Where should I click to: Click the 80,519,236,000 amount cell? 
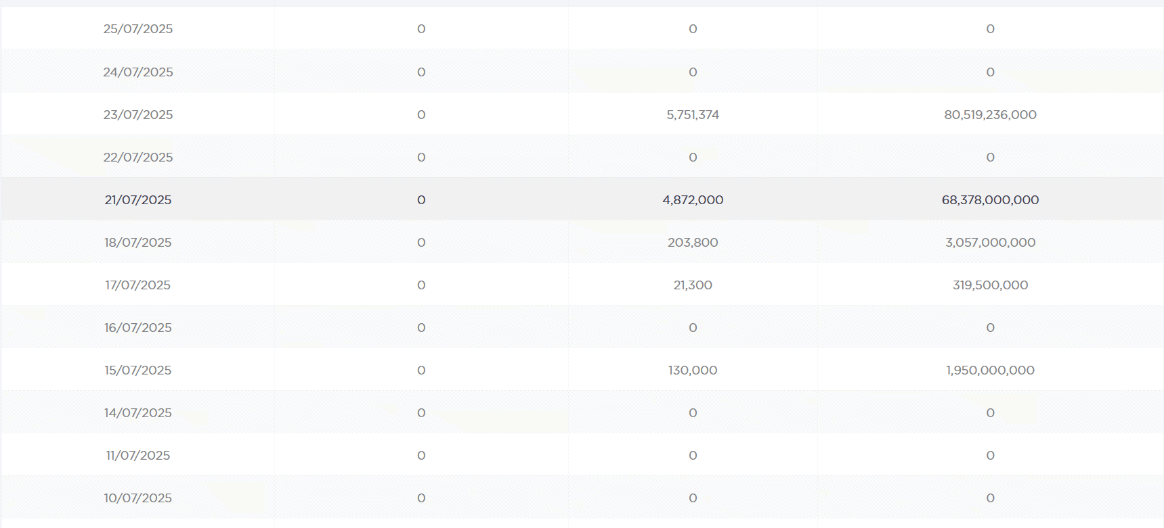coord(989,115)
